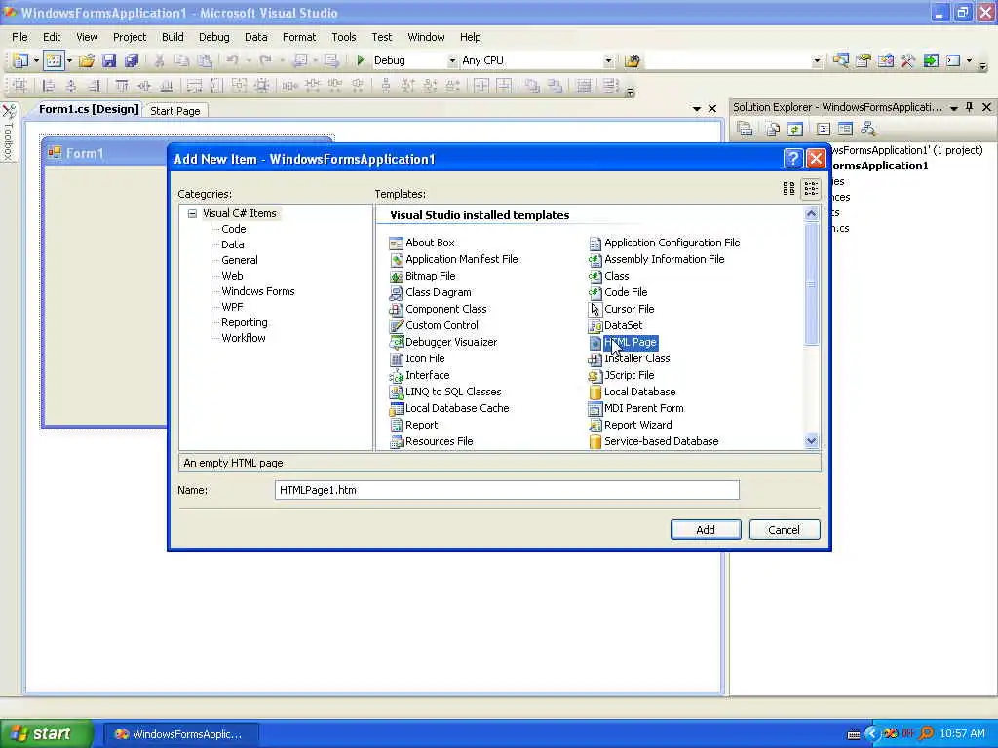Screen dimensions: 998x748
Task: Click the Cancel button
Action: (785, 529)
